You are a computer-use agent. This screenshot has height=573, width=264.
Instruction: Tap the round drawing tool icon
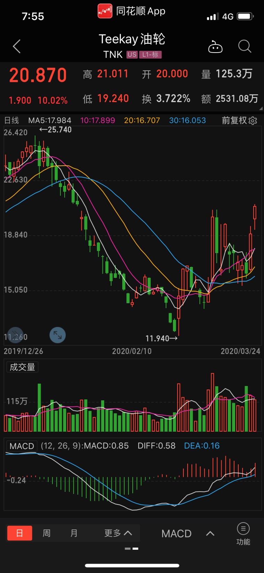pyautogui.click(x=15, y=335)
